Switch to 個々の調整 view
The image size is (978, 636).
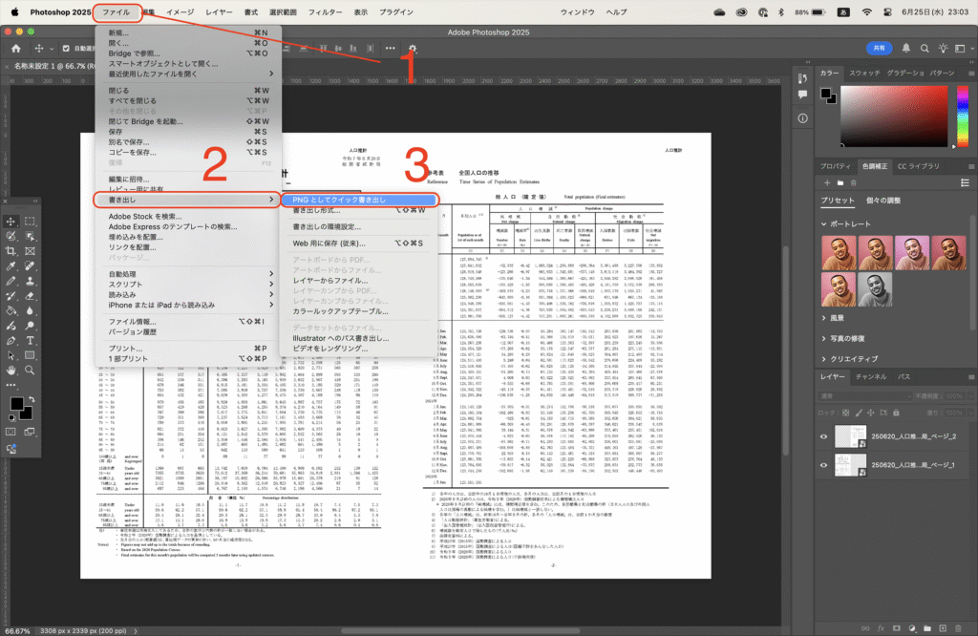(883, 201)
